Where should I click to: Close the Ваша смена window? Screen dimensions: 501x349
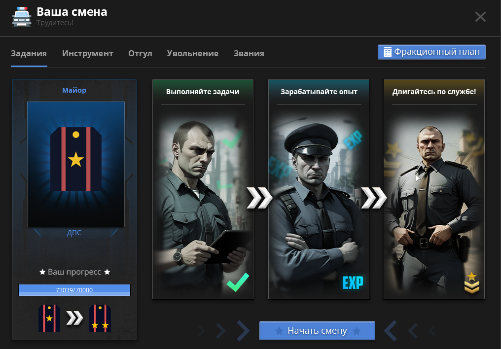[x=480, y=17]
